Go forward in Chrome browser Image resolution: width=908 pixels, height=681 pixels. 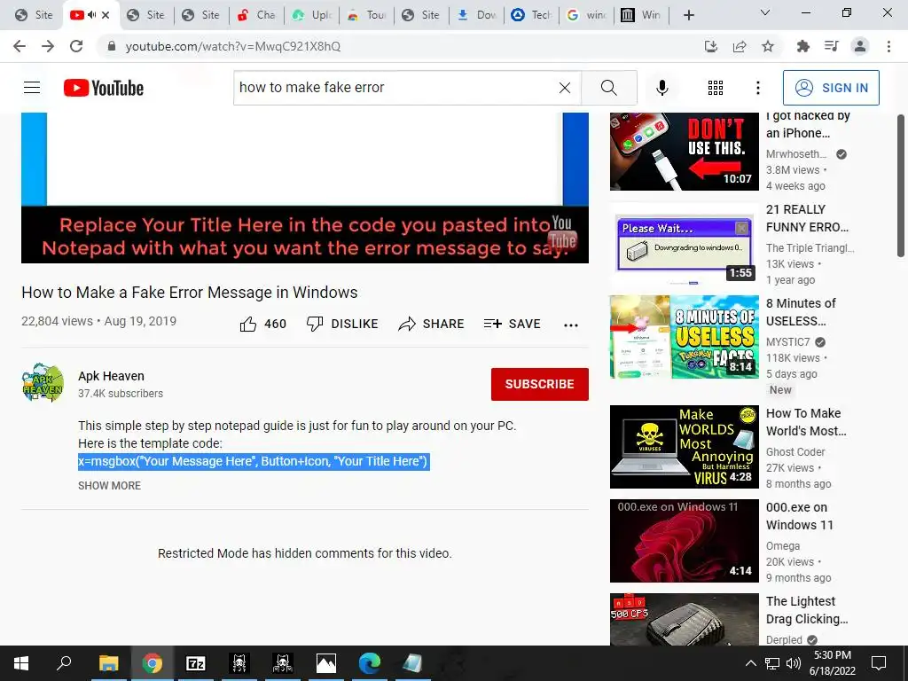point(48,46)
